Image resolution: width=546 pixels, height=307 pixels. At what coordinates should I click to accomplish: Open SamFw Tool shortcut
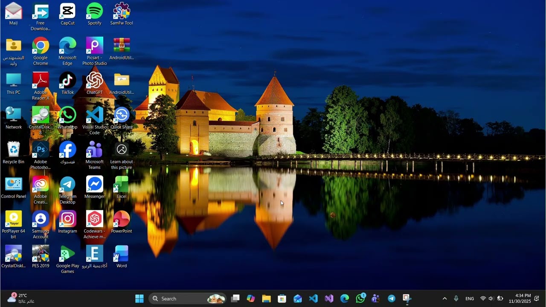(122, 14)
